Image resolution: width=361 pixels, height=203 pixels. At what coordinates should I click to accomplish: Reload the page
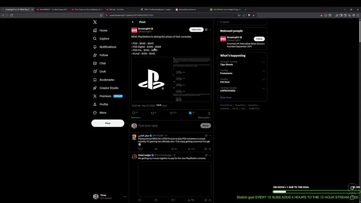pos(12,15)
